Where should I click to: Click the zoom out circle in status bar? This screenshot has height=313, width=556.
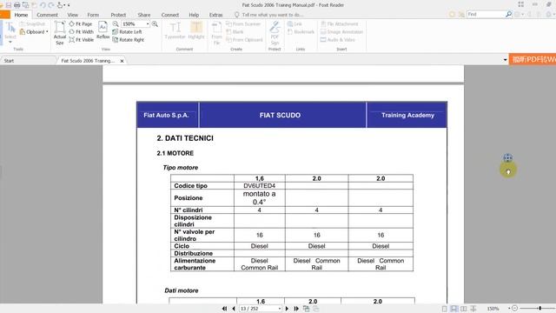point(515,309)
